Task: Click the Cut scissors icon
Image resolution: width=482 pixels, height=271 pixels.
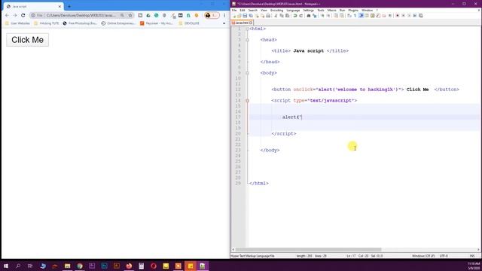Action: (276, 16)
